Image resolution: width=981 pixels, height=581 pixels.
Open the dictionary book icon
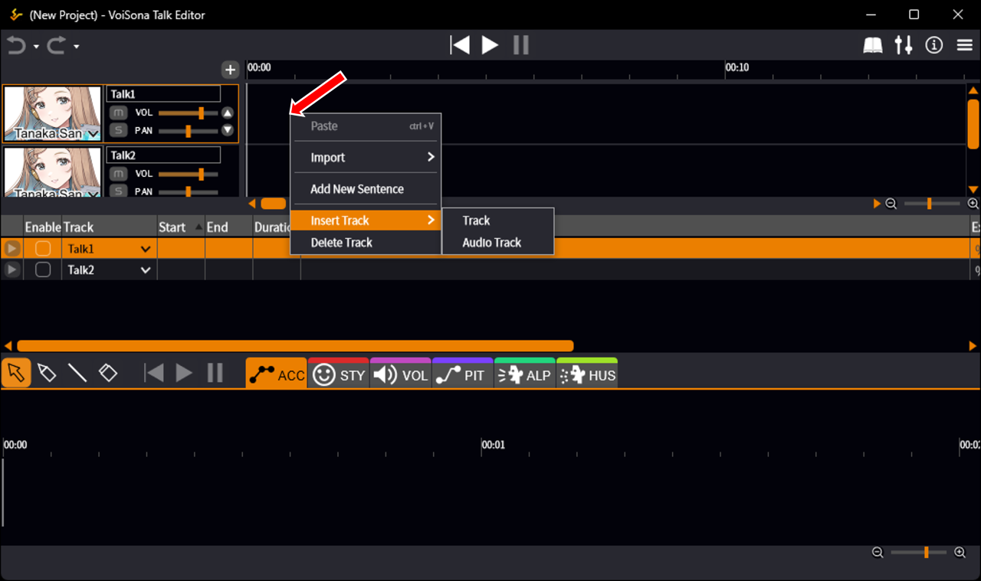click(x=873, y=46)
